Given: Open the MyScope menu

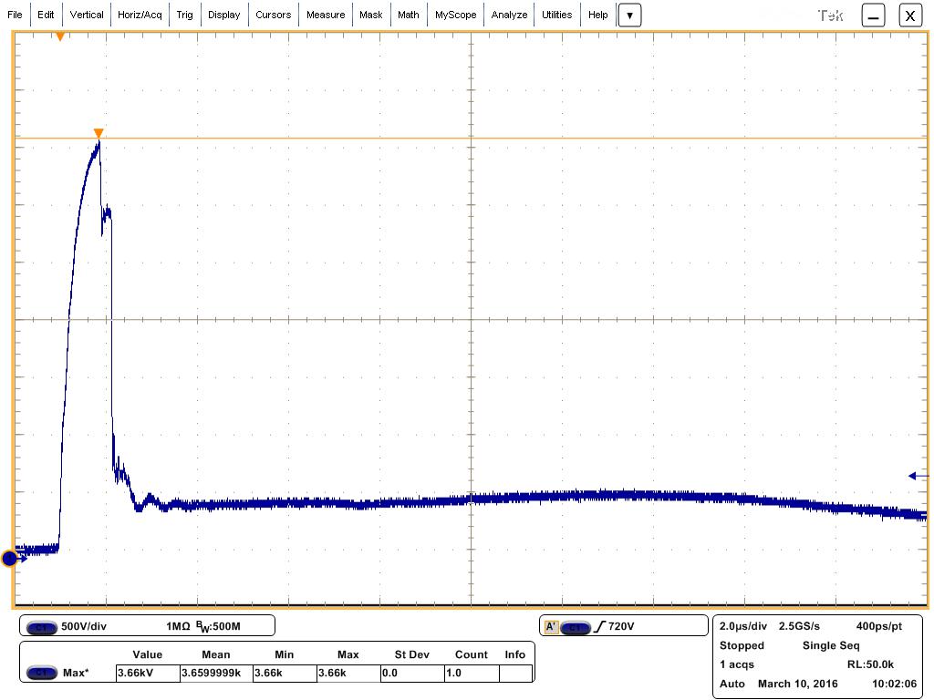Looking at the screenshot, I should pos(455,15).
